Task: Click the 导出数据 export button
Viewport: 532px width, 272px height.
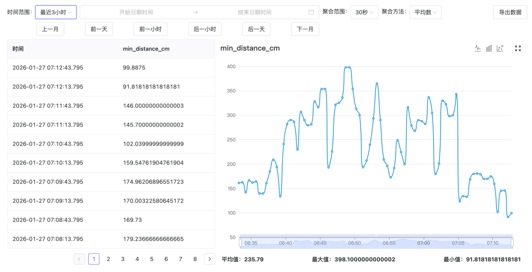Action: tap(510, 12)
